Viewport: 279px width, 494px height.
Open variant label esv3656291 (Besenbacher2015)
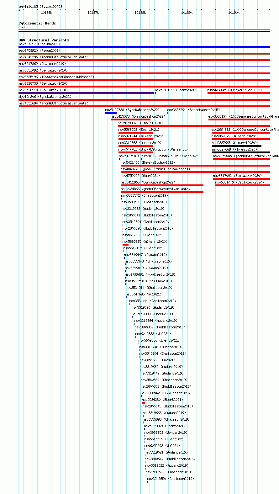pos(193,110)
